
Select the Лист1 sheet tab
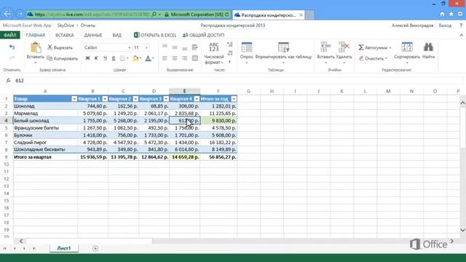pyautogui.click(x=64, y=248)
